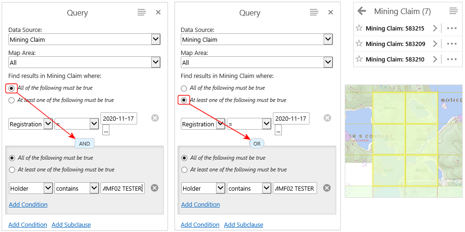Go back using the Mining Claim results arrow
Image resolution: width=465 pixels, height=232 pixels.
point(362,11)
